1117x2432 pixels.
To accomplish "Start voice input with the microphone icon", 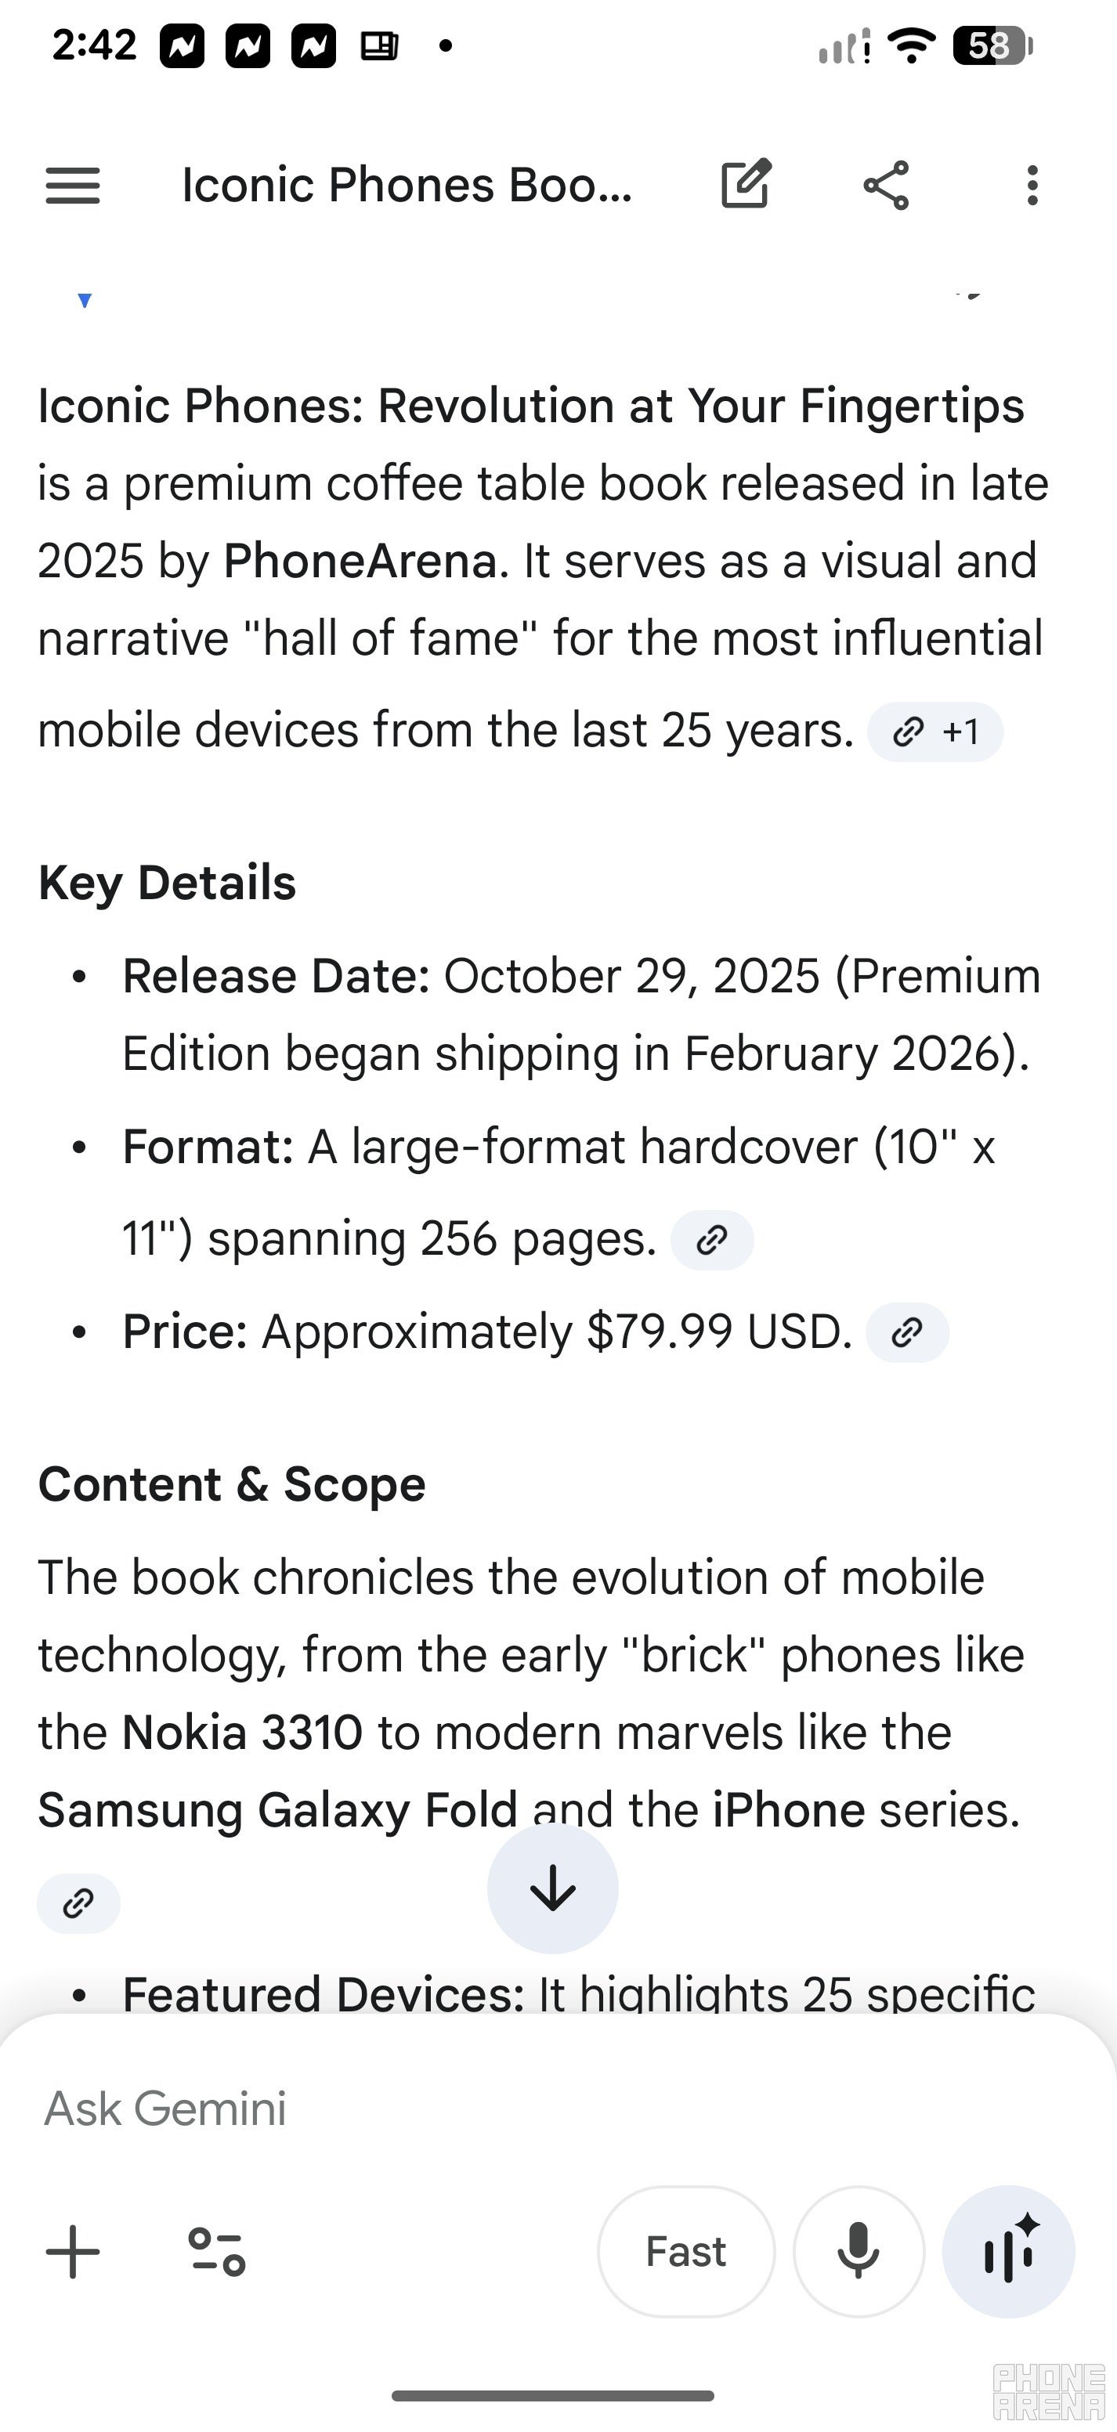I will [858, 2252].
